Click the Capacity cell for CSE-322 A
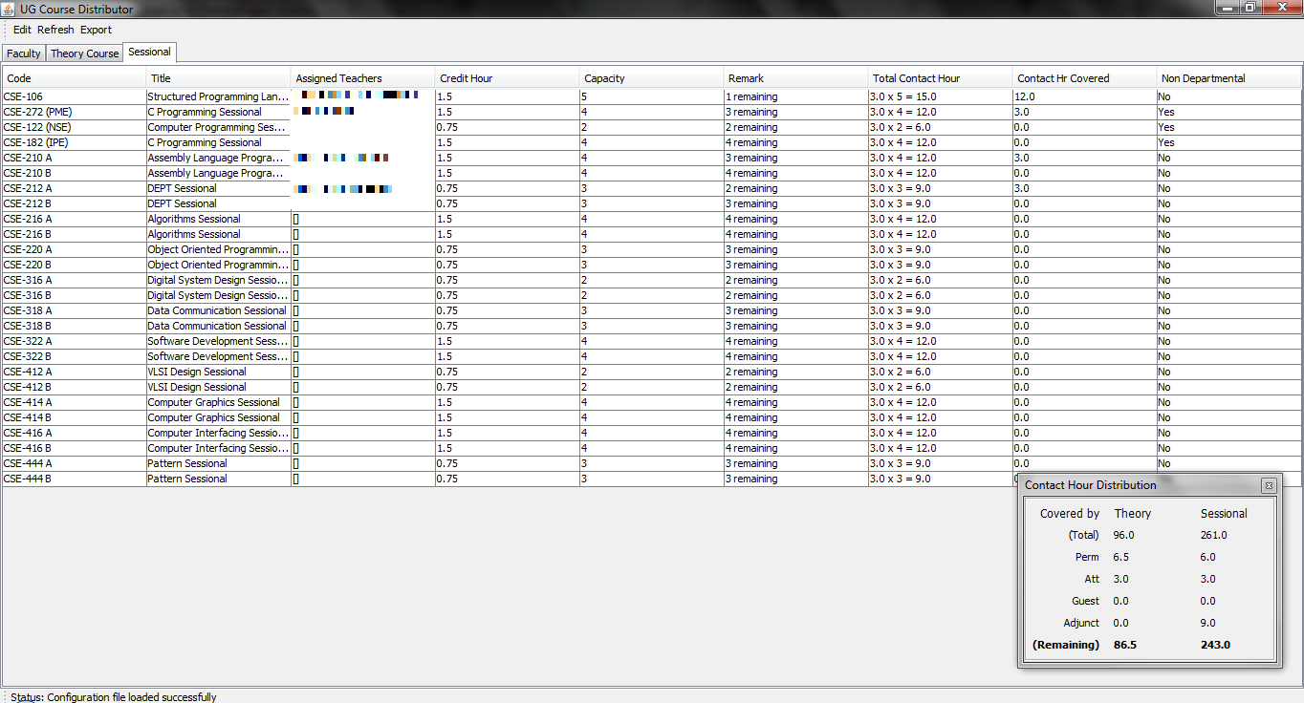The image size is (1304, 703). [x=651, y=341]
